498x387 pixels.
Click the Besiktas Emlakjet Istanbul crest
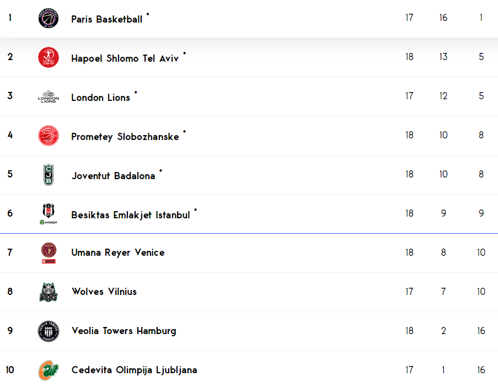pyautogui.click(x=49, y=214)
